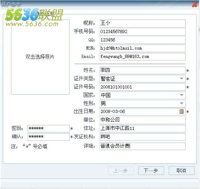200x189 pixels.
Task: Click the 确认 password field
Action: click(x=48, y=137)
